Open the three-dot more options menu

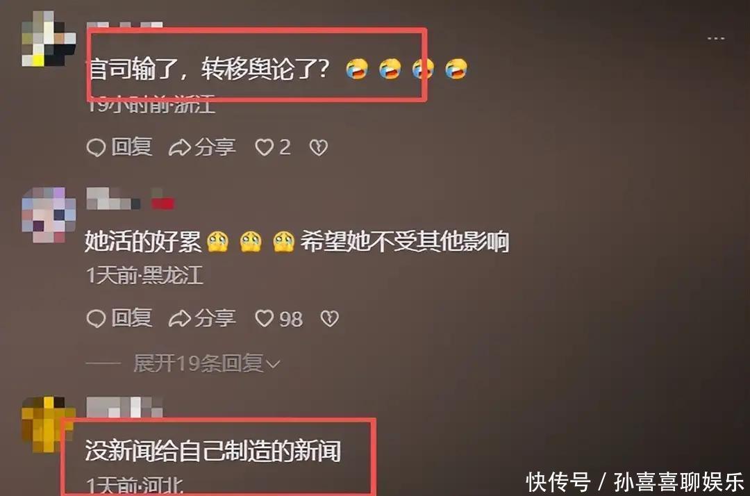point(716,38)
